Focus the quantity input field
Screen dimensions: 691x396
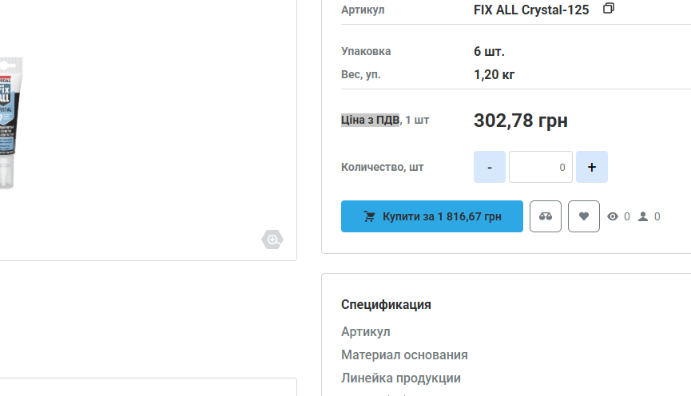(x=540, y=167)
